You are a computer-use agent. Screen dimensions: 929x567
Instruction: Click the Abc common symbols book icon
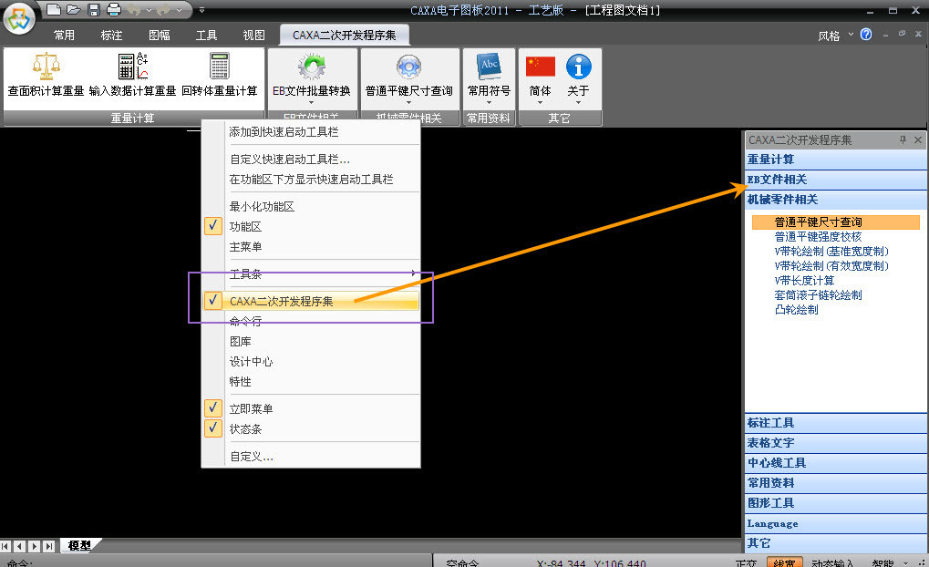point(490,66)
